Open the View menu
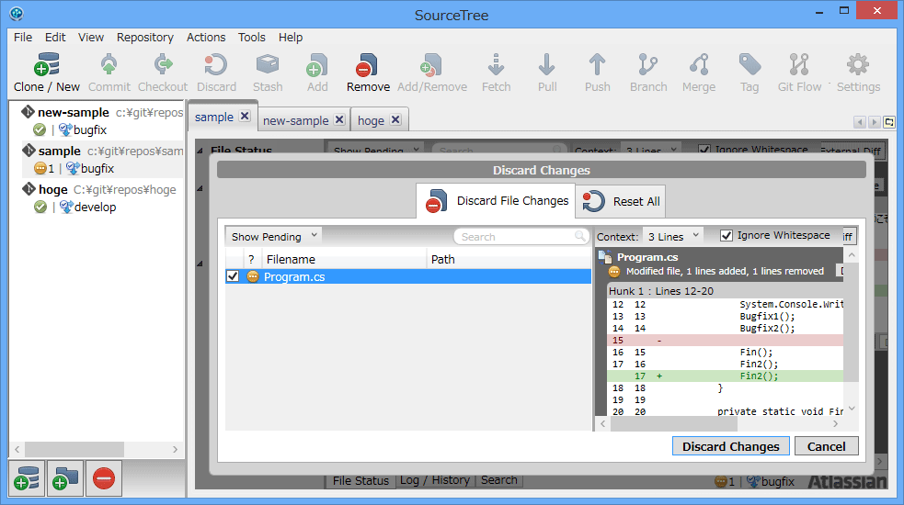 (x=91, y=38)
